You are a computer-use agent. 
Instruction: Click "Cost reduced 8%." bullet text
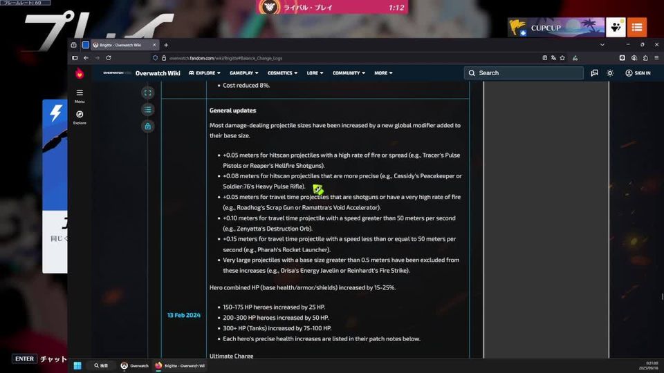[x=246, y=86]
